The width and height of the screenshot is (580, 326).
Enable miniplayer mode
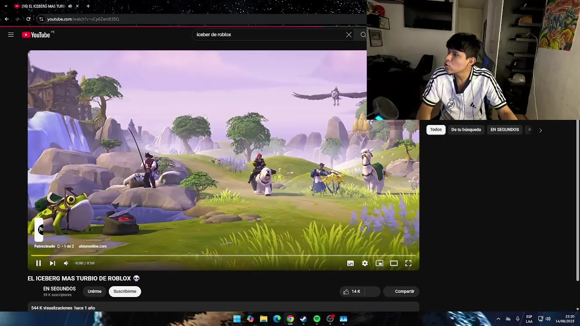(x=379, y=263)
